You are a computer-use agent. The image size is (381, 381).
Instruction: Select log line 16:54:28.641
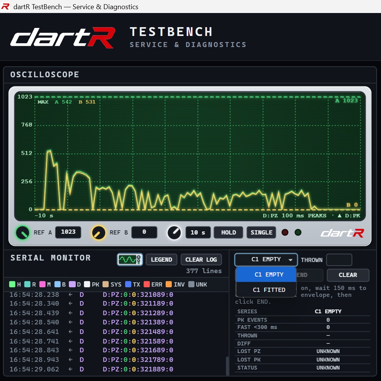pyautogui.click(x=91, y=332)
